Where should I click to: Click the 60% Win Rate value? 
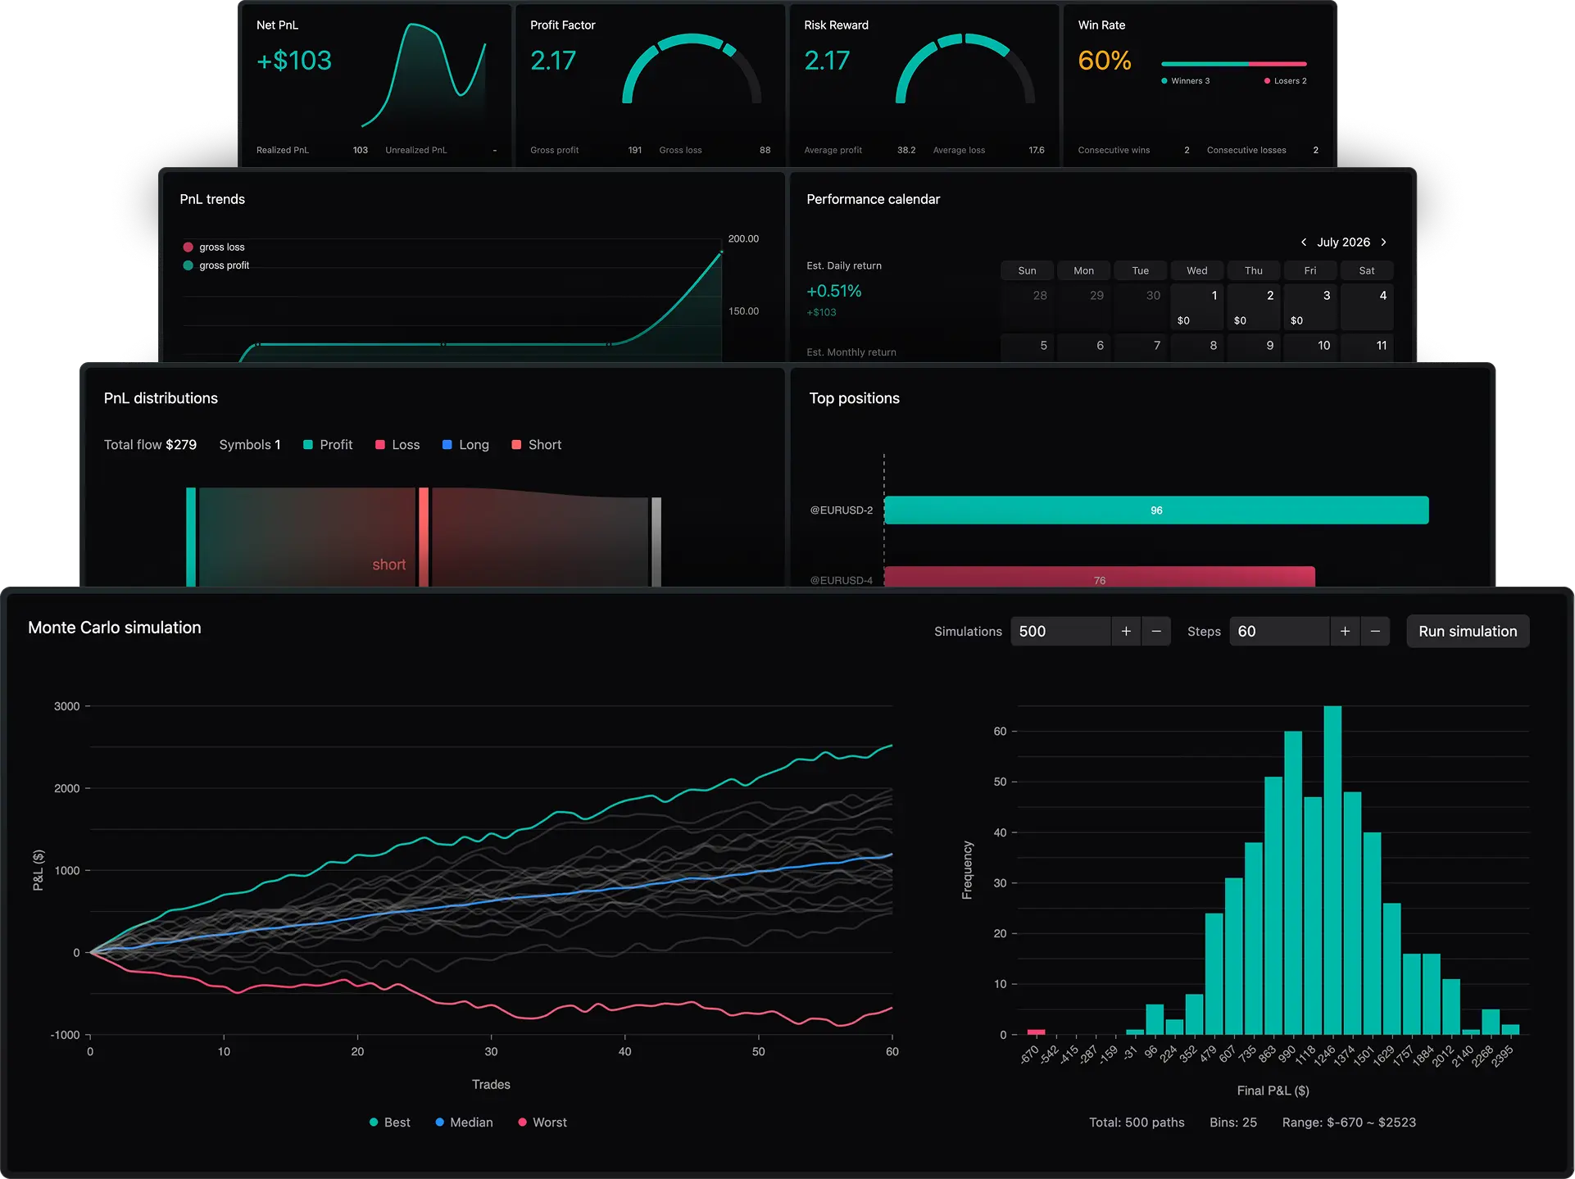point(1105,61)
